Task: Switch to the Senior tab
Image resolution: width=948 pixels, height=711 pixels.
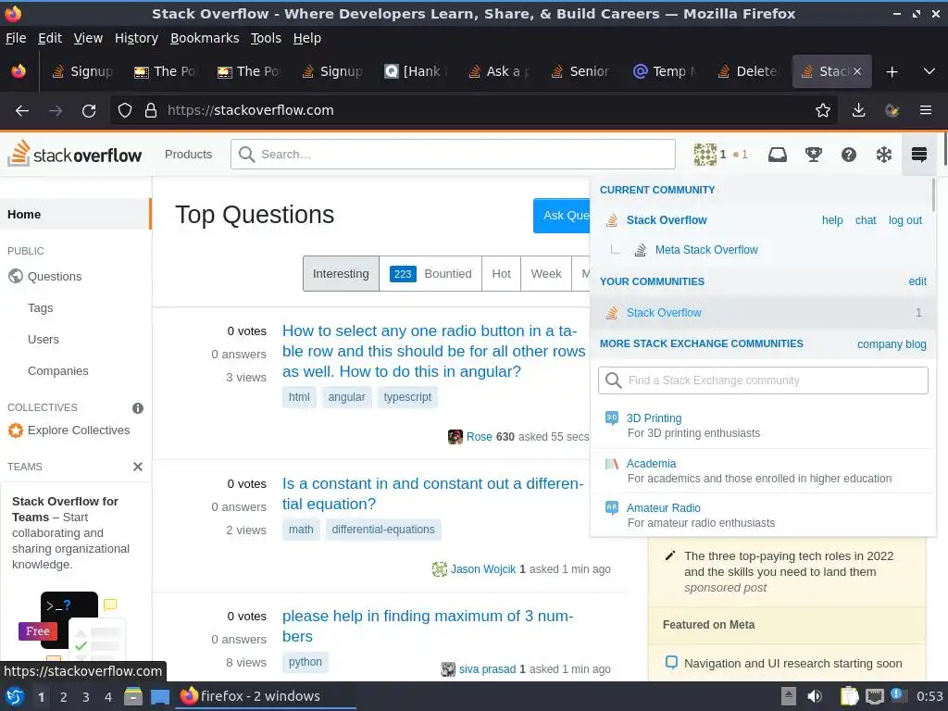Action: tap(580, 71)
